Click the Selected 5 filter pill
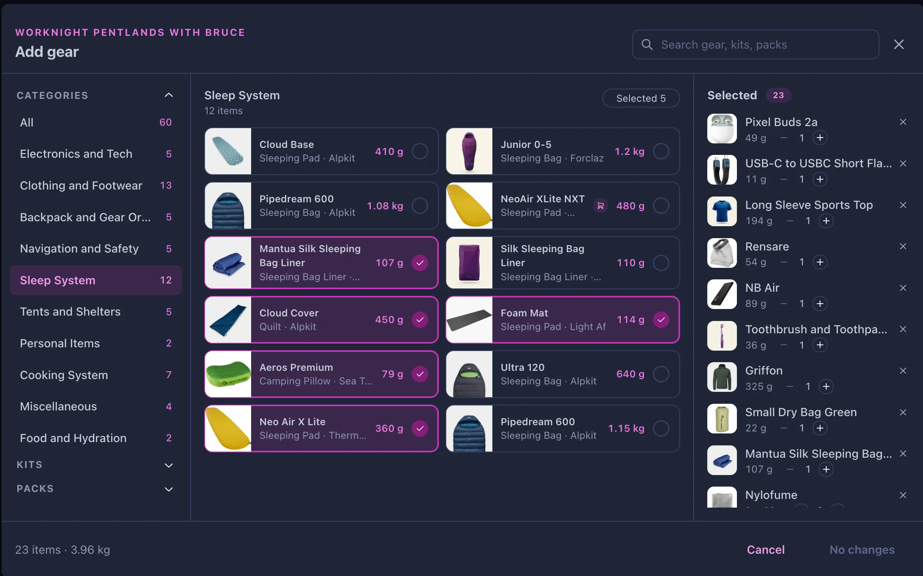 (641, 98)
